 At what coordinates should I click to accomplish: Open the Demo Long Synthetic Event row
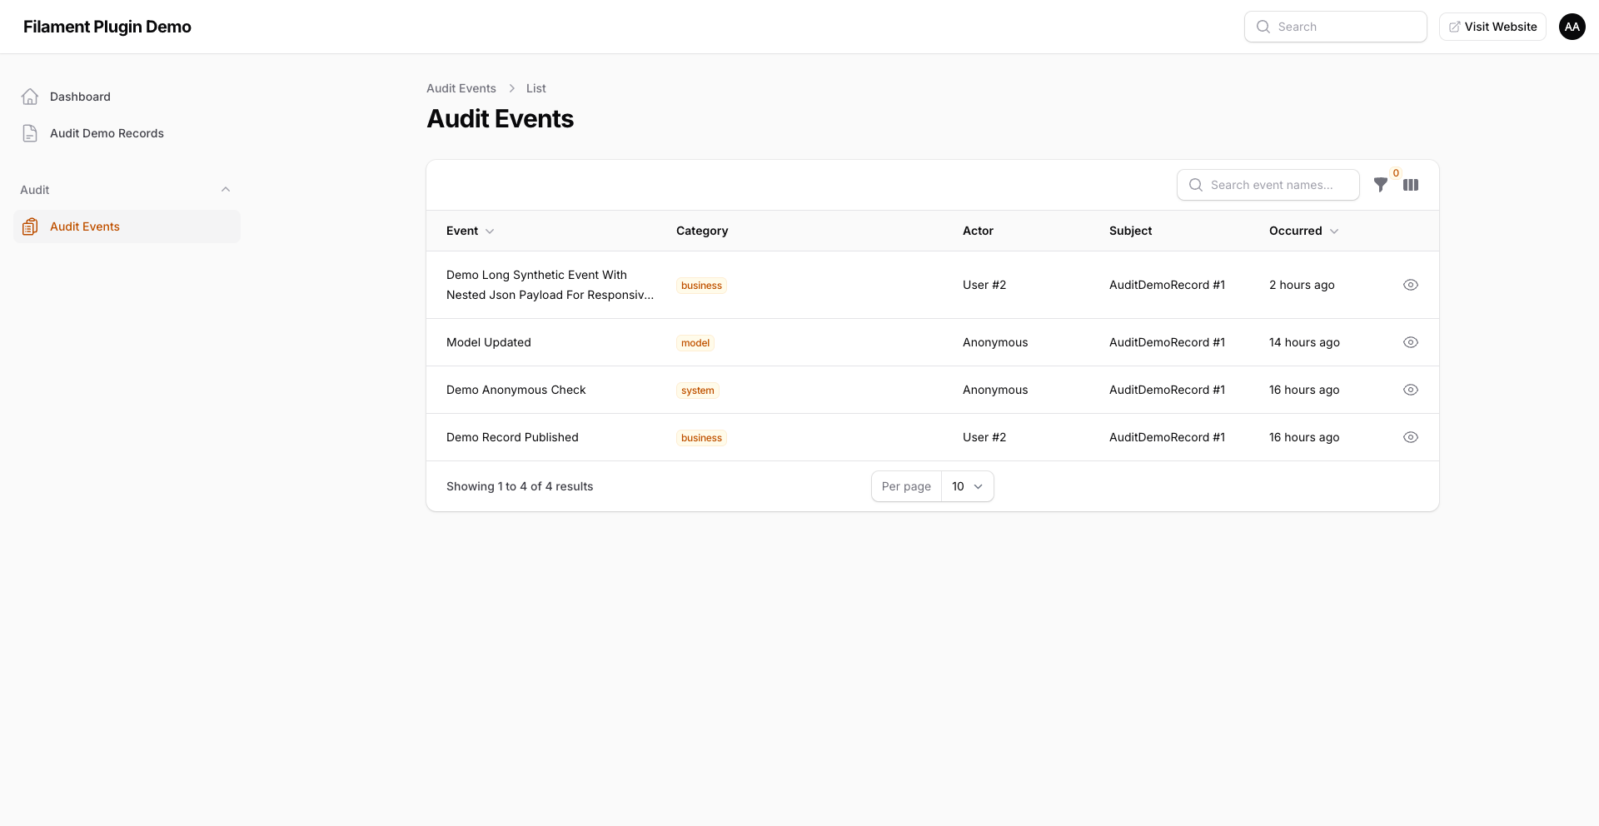click(933, 285)
